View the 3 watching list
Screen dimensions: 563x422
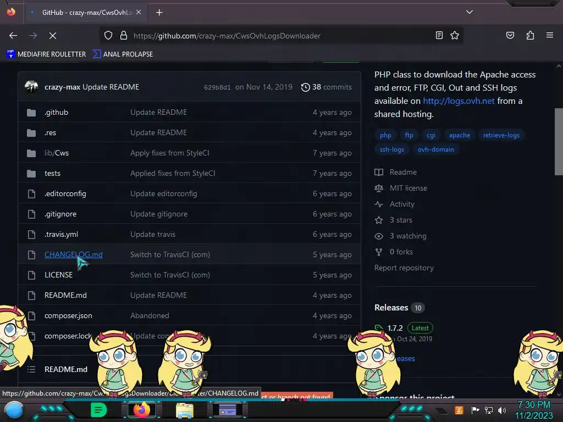click(x=400, y=236)
